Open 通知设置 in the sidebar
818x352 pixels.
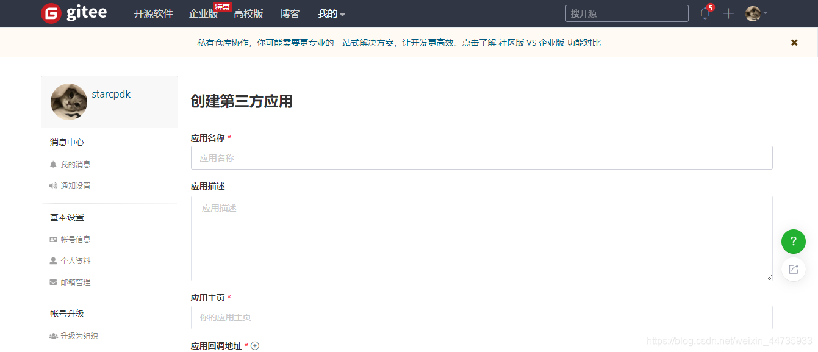[x=75, y=186]
